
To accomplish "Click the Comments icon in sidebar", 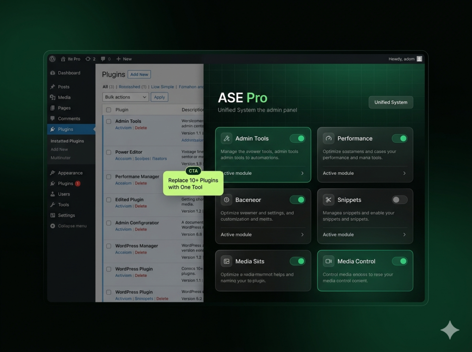I will [x=53, y=118].
